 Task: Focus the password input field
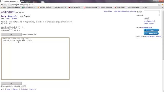[x=152, y=15]
